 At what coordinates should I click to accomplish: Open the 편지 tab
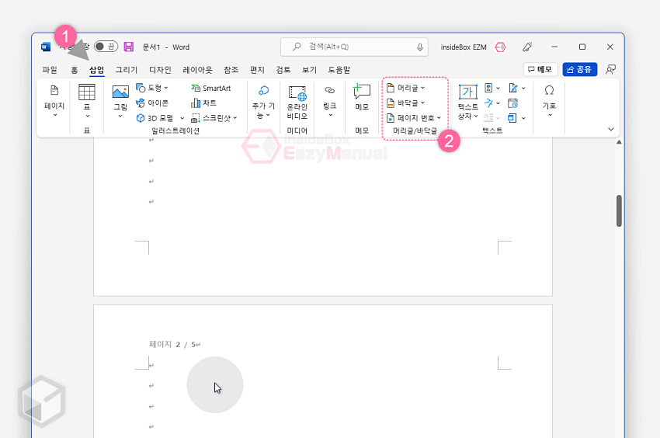click(x=257, y=70)
